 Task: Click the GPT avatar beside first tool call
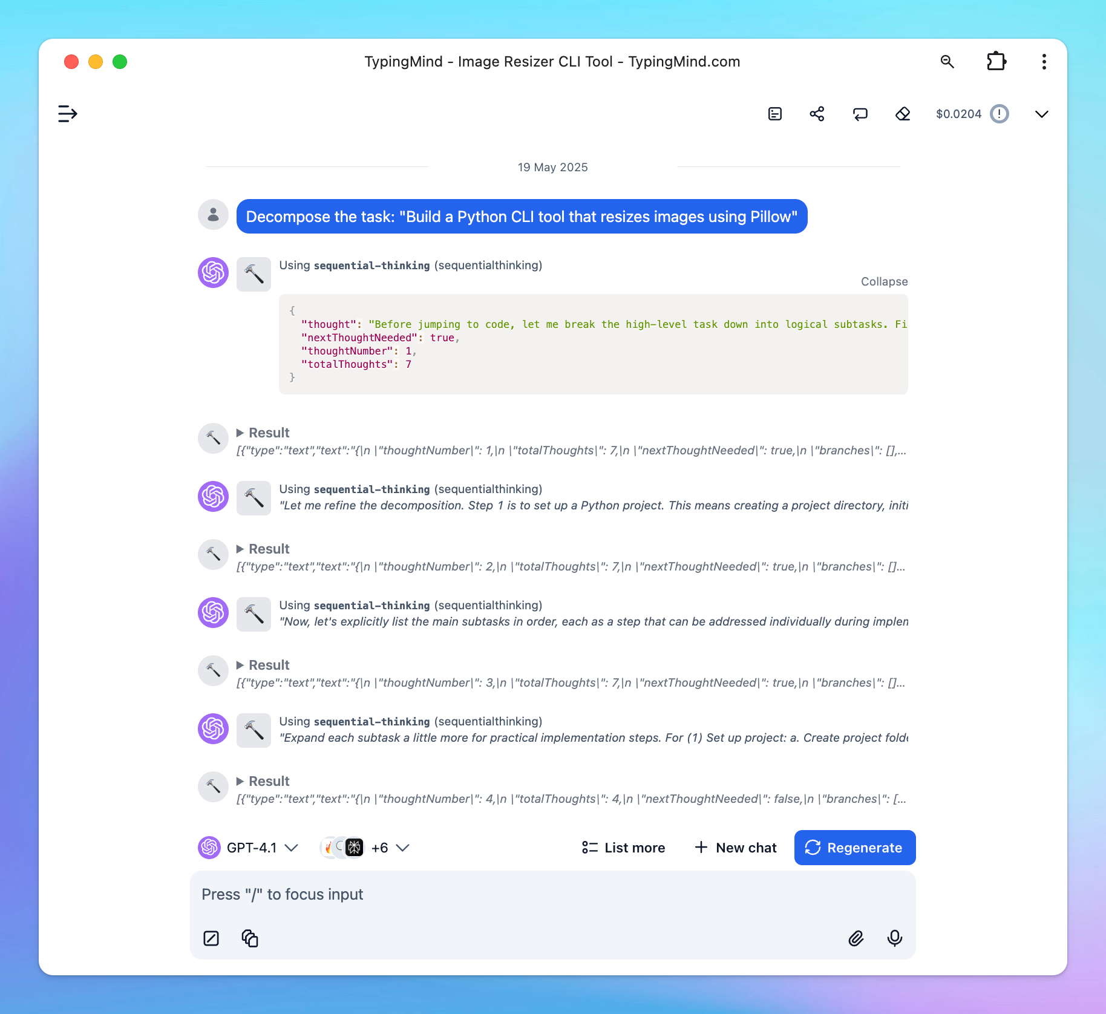213,272
